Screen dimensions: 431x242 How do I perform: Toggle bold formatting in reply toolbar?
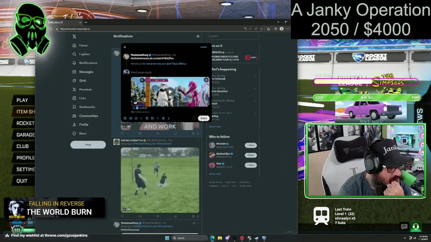point(163,118)
